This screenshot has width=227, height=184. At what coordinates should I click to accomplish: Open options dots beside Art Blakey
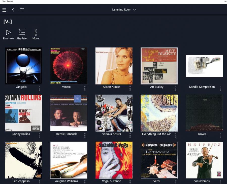pos(175,88)
